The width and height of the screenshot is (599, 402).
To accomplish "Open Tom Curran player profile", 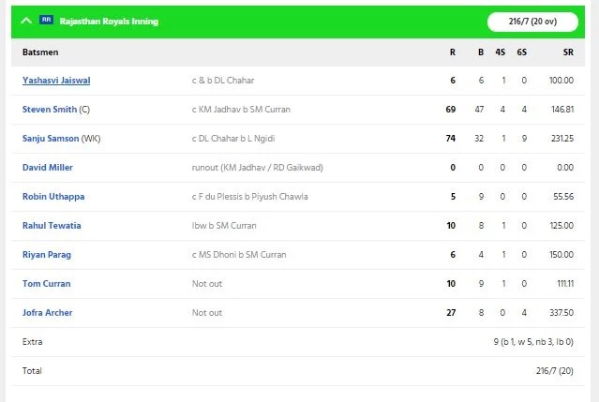I will pos(46,284).
